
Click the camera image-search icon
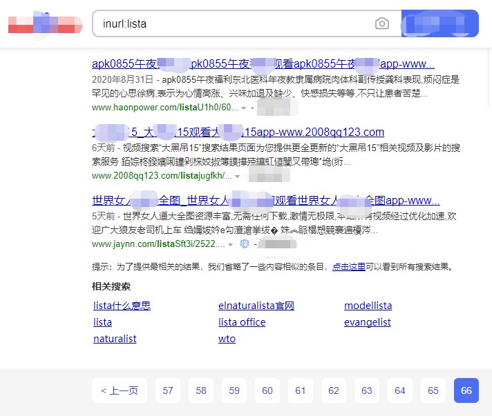(381, 23)
